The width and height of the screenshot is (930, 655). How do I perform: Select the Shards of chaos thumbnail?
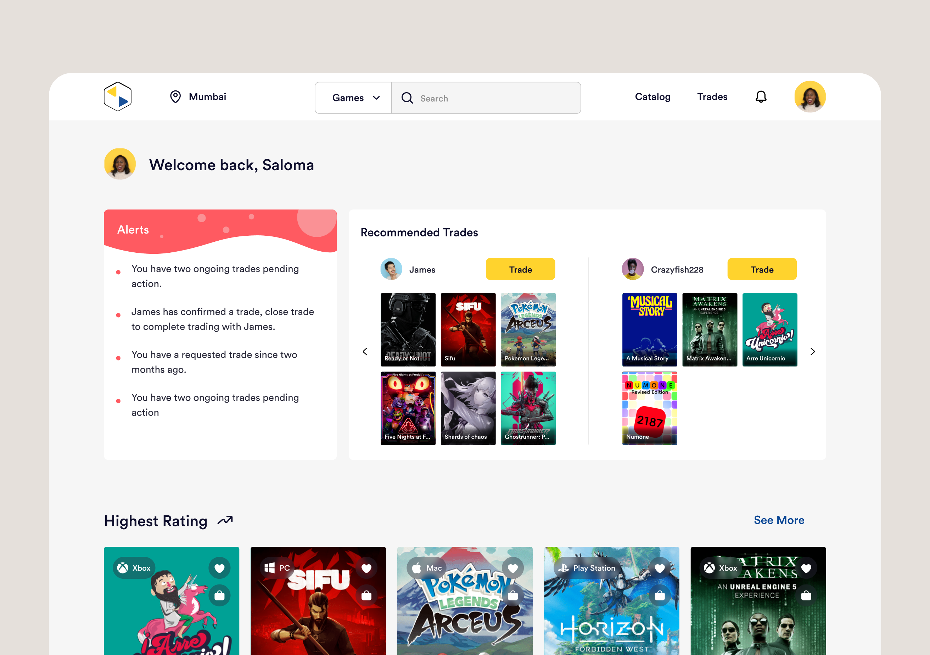point(468,408)
